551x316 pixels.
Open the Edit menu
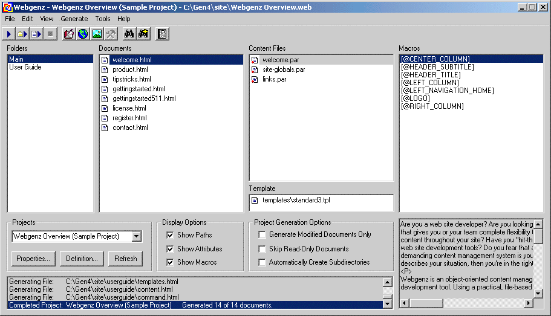(27, 19)
